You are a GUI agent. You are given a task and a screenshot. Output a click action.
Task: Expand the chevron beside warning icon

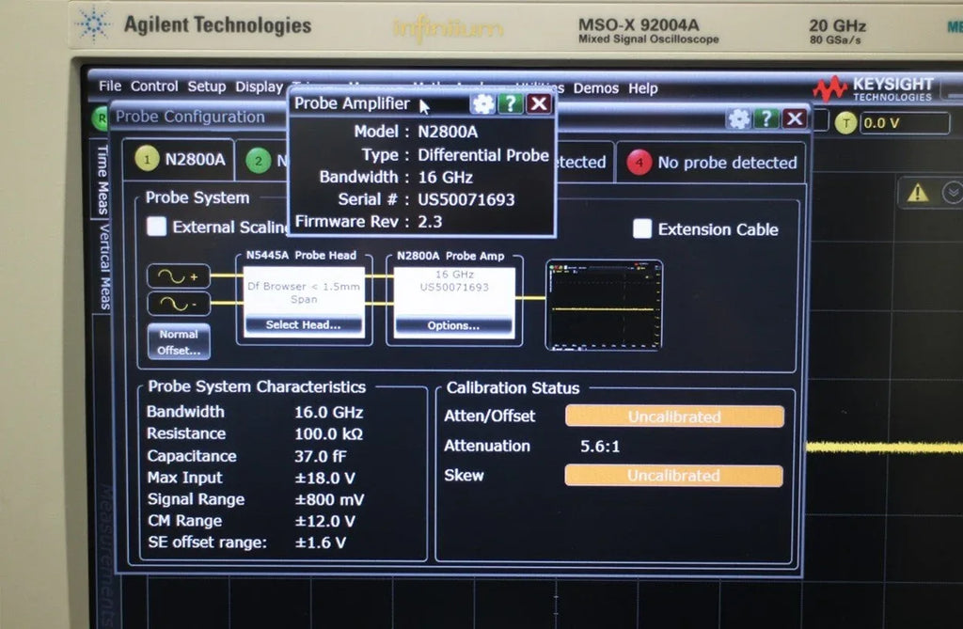pos(952,193)
